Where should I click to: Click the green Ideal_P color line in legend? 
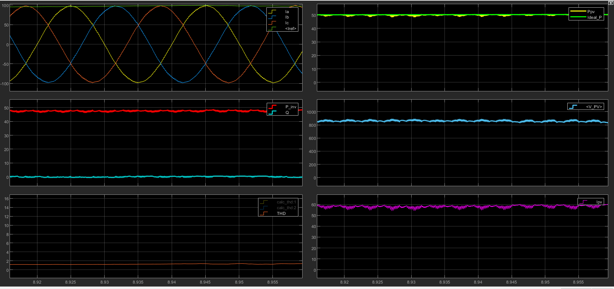point(578,17)
